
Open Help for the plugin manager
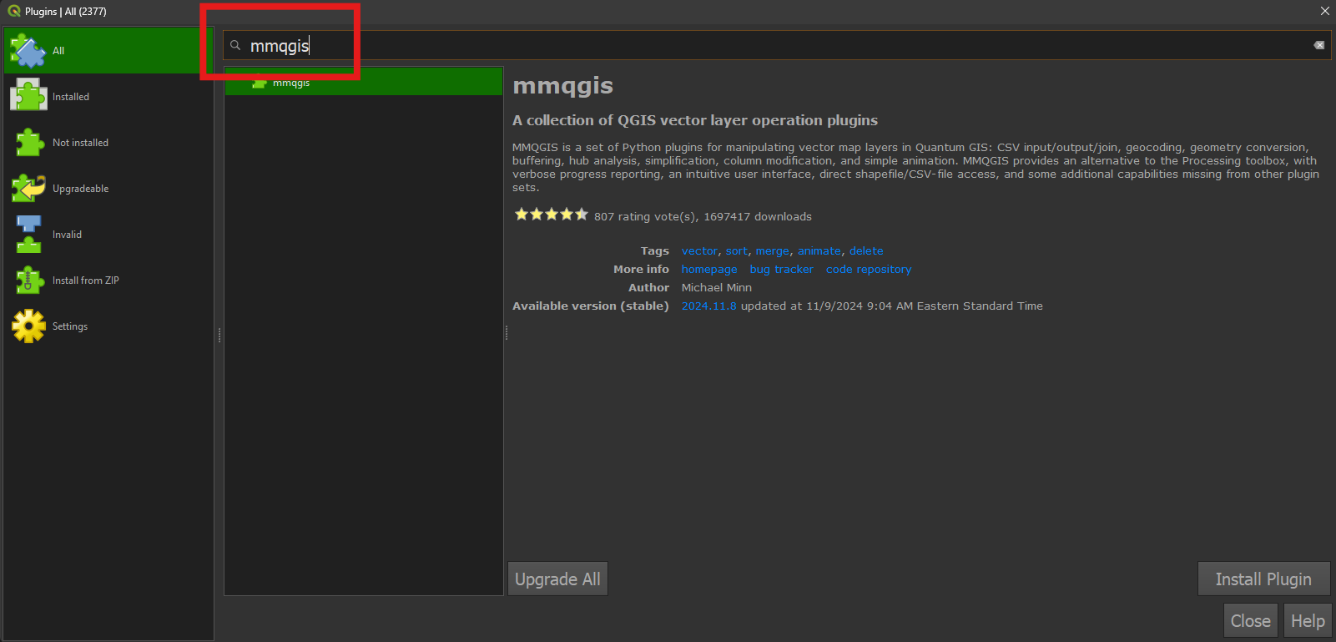[x=1307, y=621]
